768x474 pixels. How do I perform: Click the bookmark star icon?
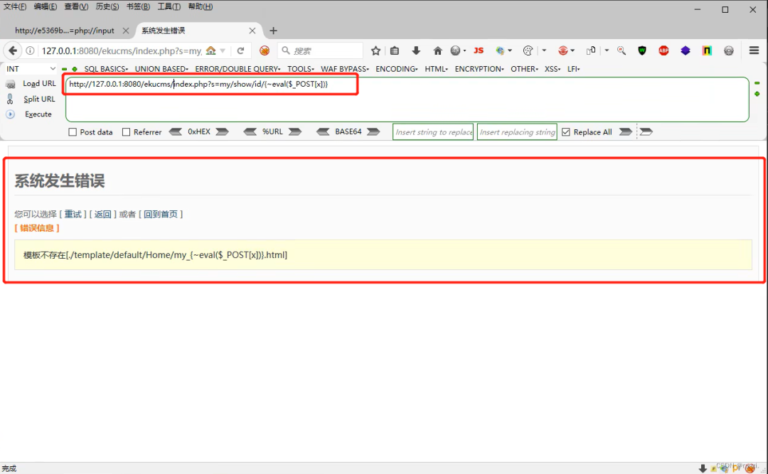point(375,50)
